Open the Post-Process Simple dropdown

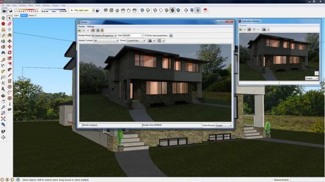224,125
